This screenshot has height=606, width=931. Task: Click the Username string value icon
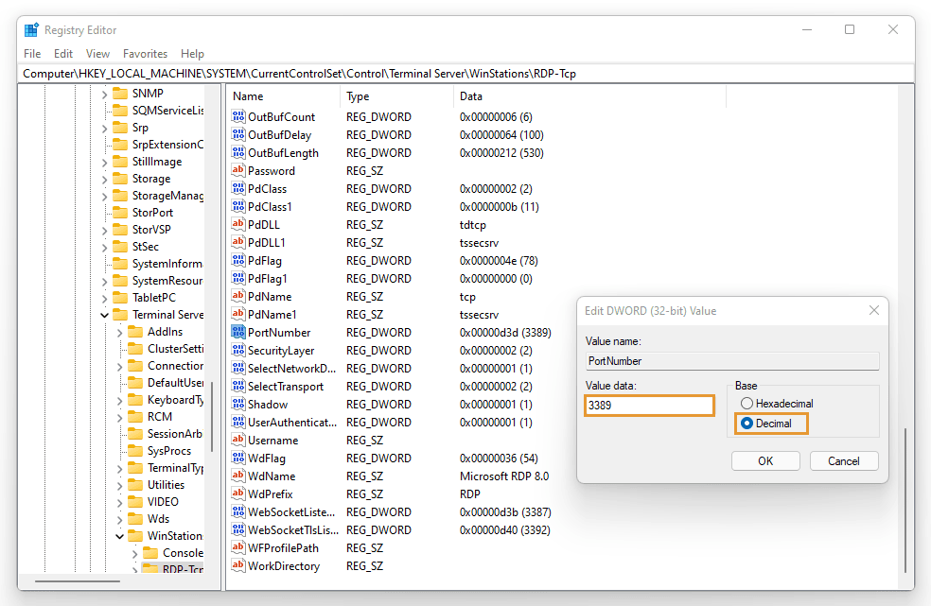pos(238,440)
